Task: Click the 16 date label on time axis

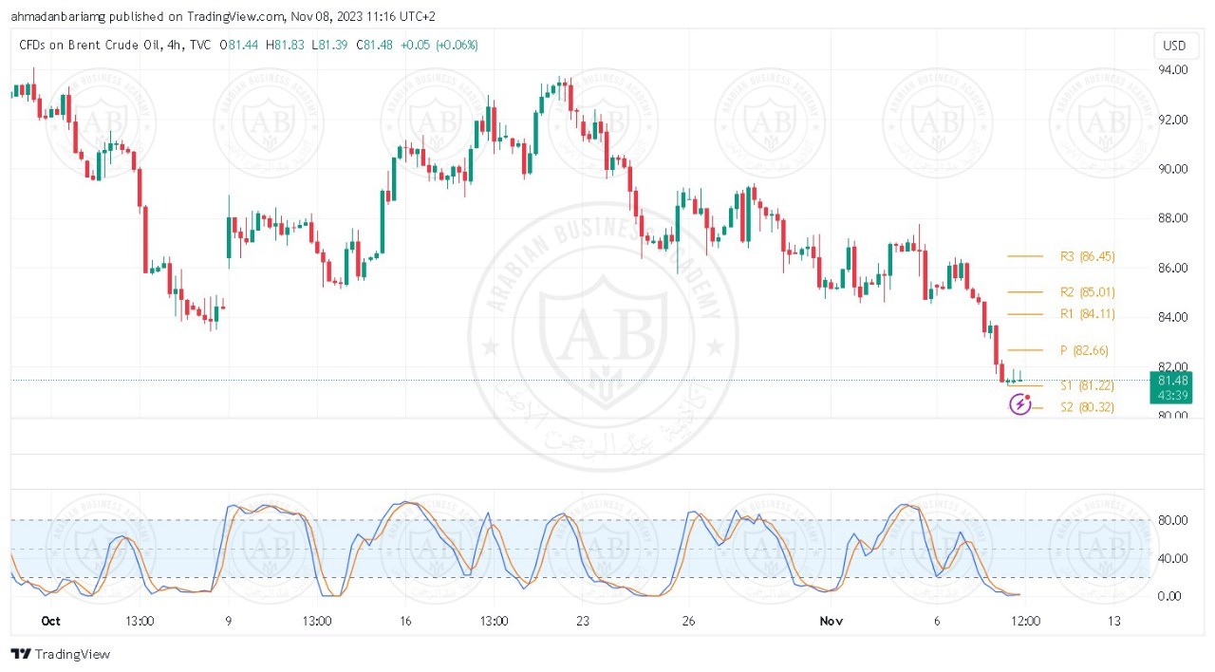Action: click(x=404, y=621)
